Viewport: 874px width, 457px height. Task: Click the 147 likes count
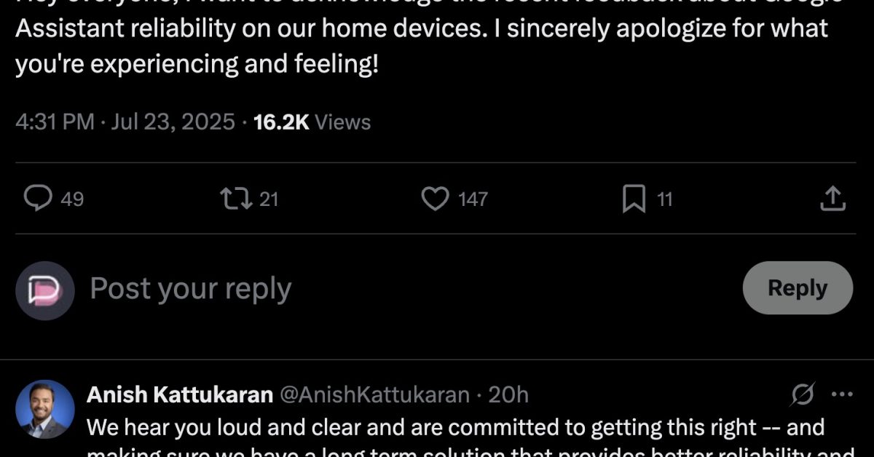click(473, 199)
